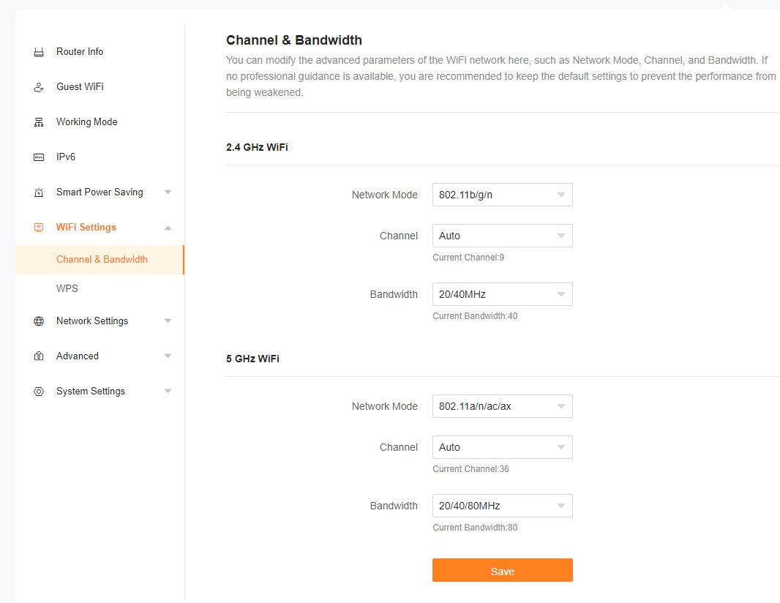Viewport: 780px width, 603px height.
Task: Click the Smart Power Saving icon
Action: click(x=39, y=192)
